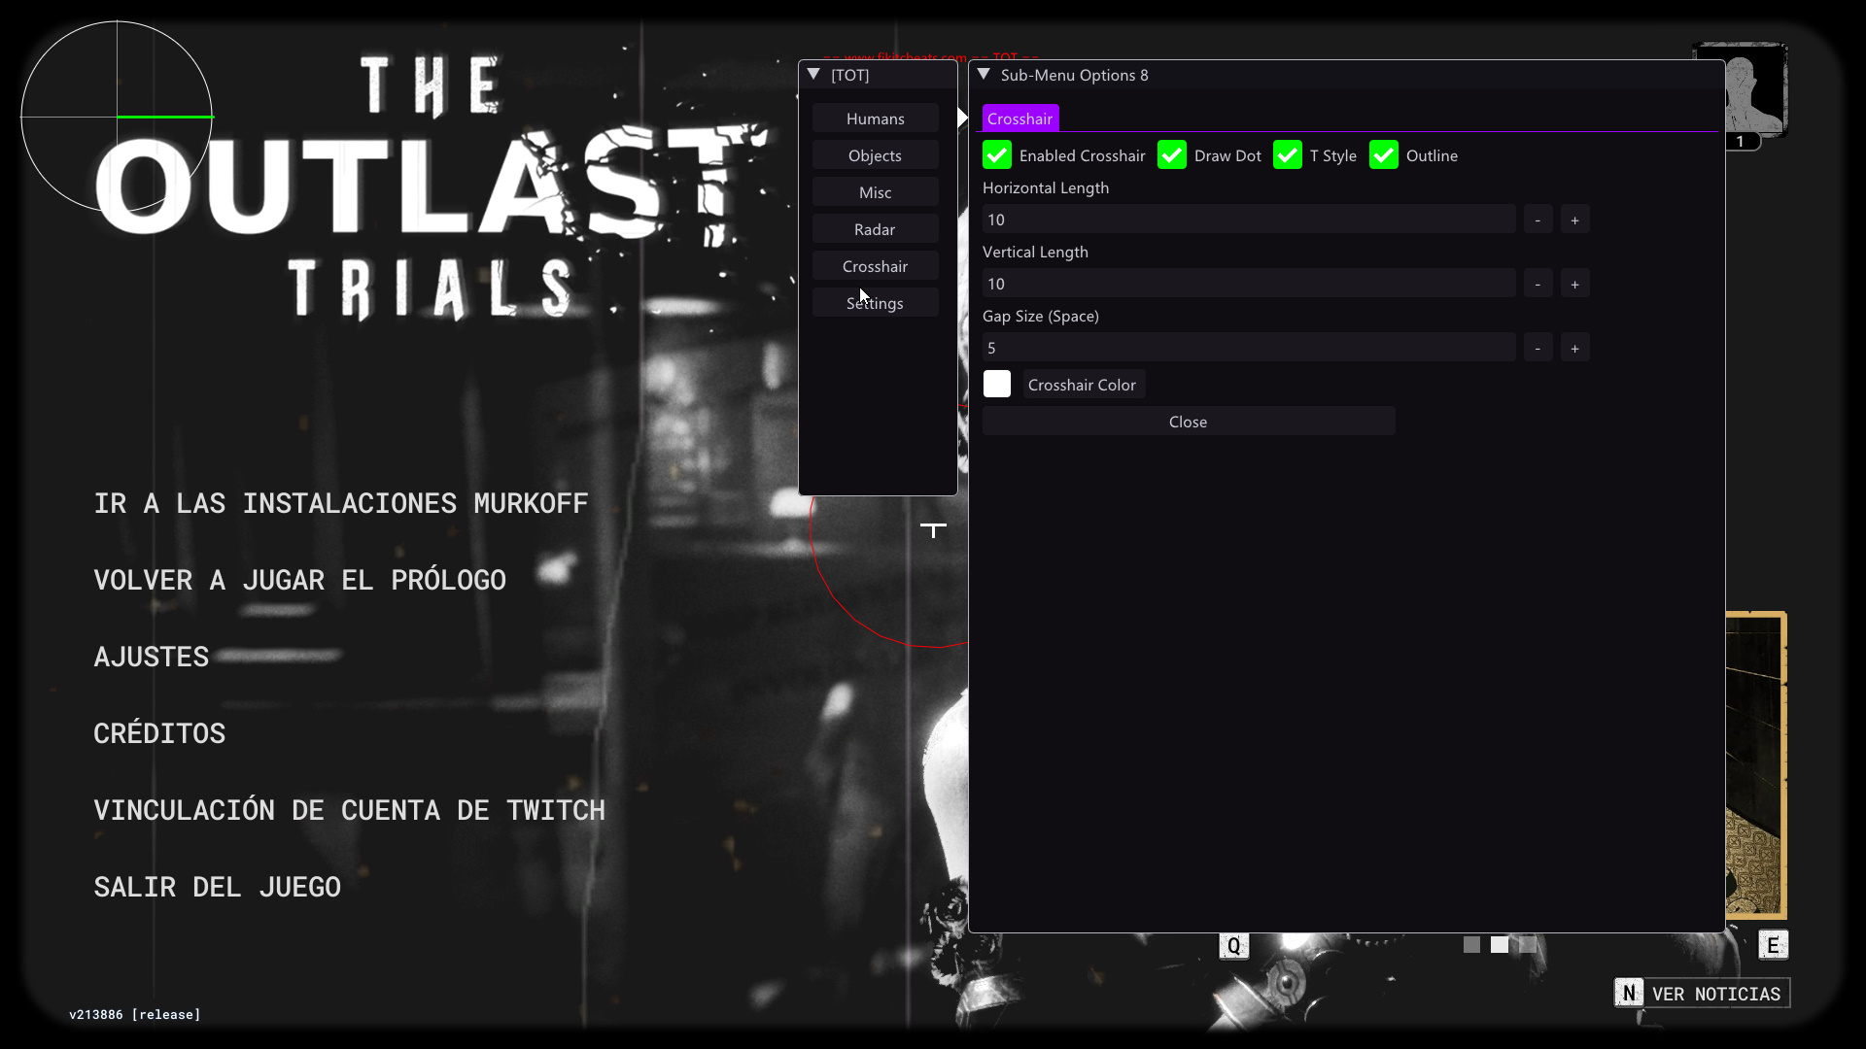The width and height of the screenshot is (1866, 1049).
Task: Turn off the Outline checkbox
Action: [x=1384, y=155]
